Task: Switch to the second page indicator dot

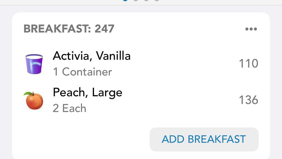Action: click(136, 0)
